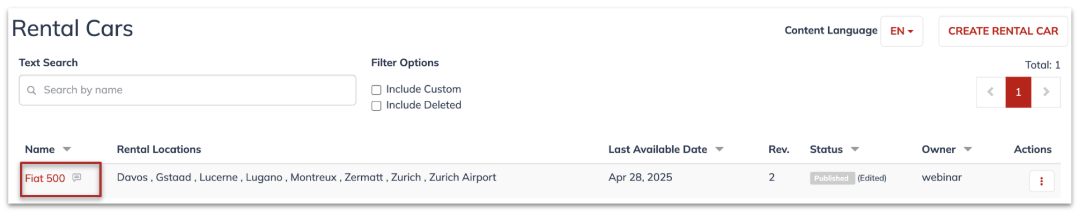Sort by Status using its arrow

(855, 149)
